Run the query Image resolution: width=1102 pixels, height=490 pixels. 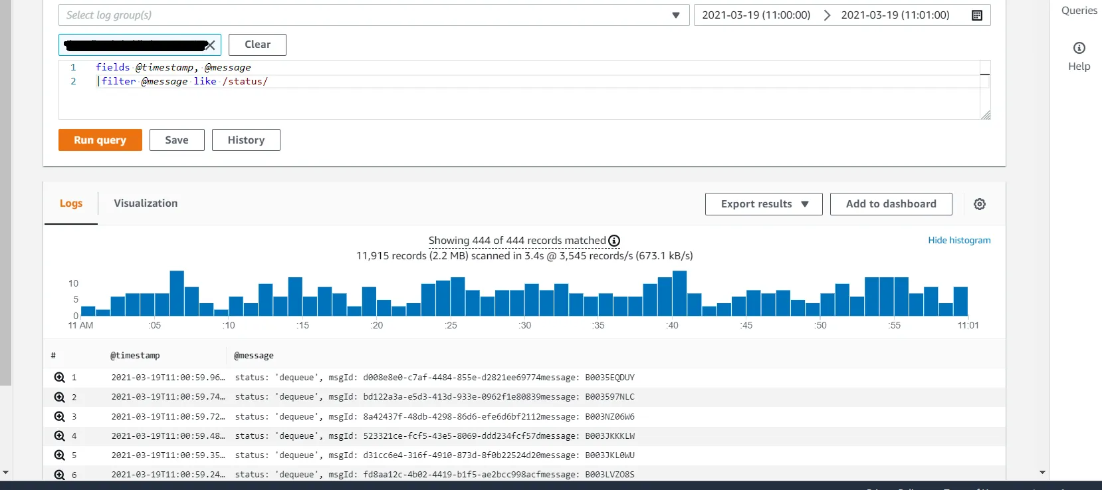(x=100, y=140)
